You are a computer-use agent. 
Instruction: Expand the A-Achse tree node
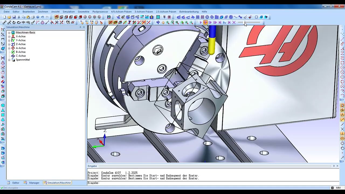pyautogui.click(x=9, y=48)
